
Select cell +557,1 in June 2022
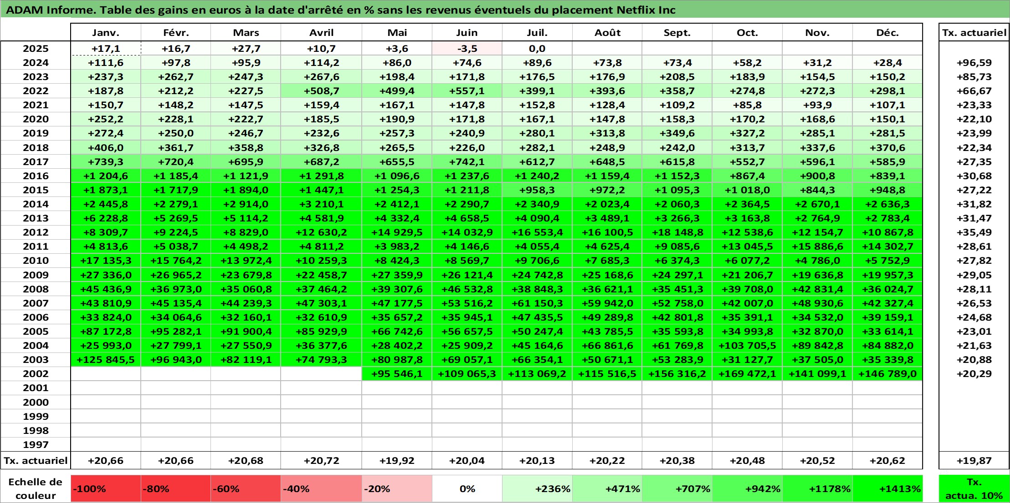(467, 91)
